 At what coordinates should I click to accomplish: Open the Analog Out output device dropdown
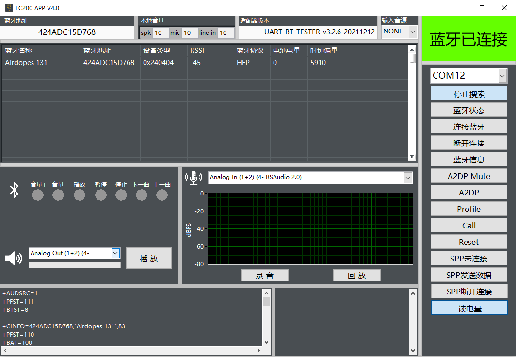[x=115, y=253]
